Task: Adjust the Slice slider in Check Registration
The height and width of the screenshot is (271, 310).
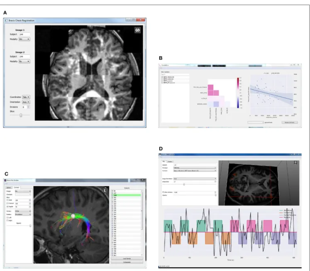Action: tap(20, 115)
